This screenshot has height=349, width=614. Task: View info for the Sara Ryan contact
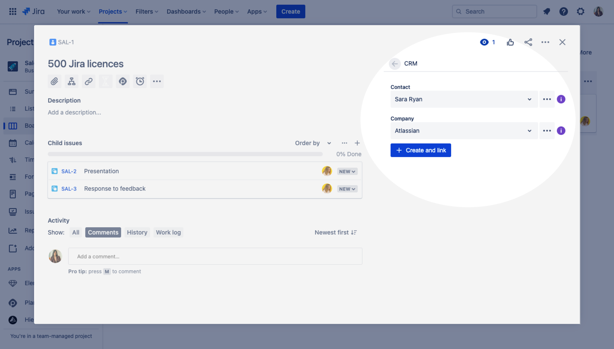pos(561,99)
